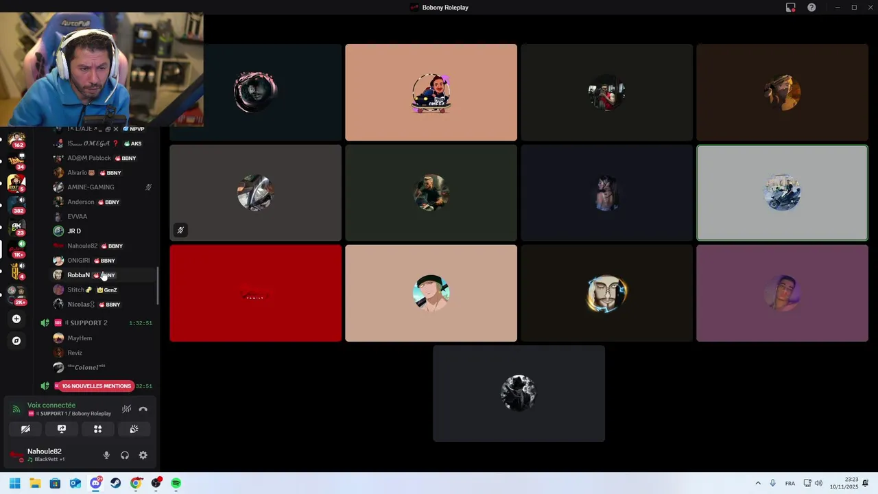Open server with 382 badge
Image resolution: width=878 pixels, height=494 pixels.
coord(16,205)
